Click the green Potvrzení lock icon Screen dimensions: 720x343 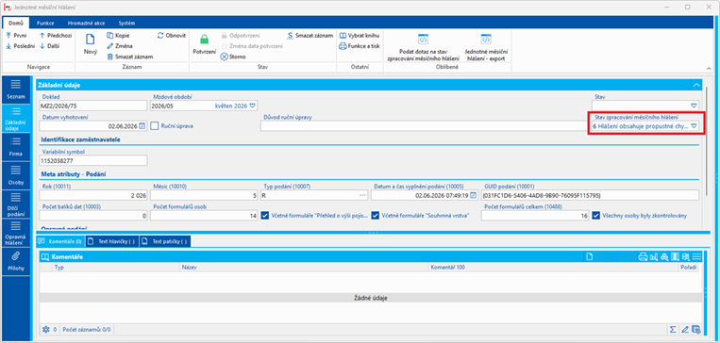[x=205, y=40]
